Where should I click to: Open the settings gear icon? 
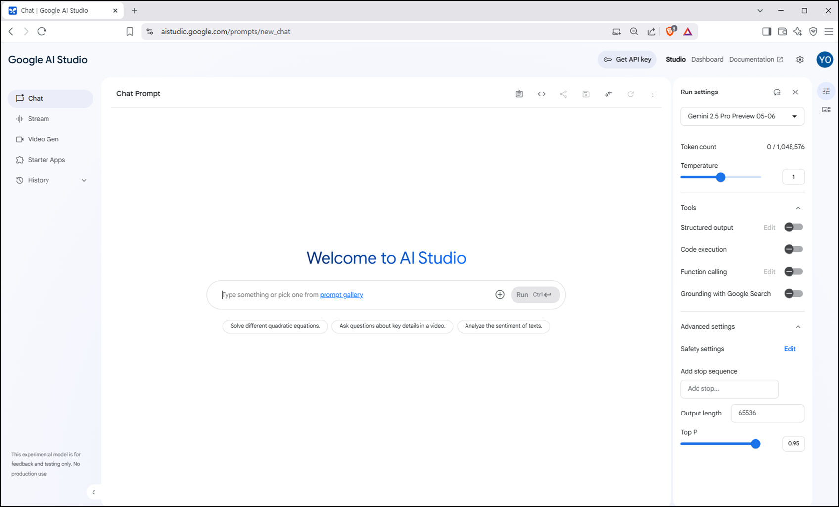[x=800, y=59]
